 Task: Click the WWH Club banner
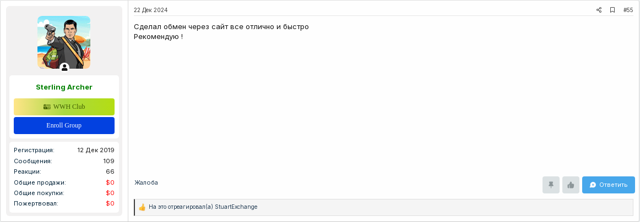tap(64, 107)
